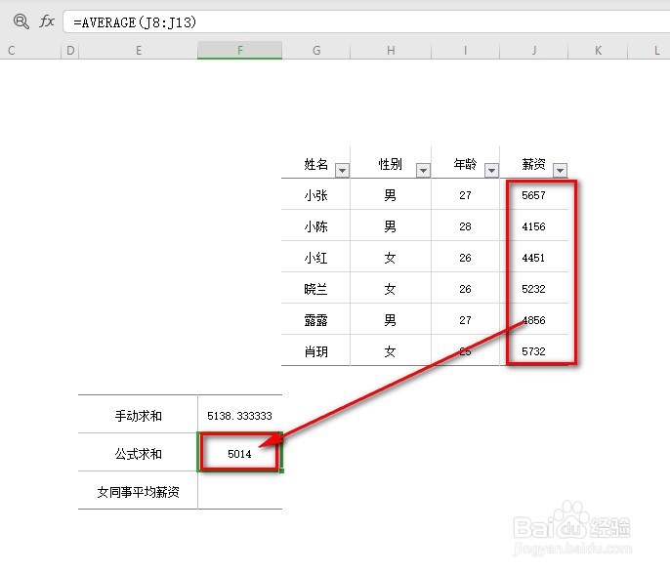The image size is (670, 572).
Task: Select the 性别 header cell
Action: point(391,164)
